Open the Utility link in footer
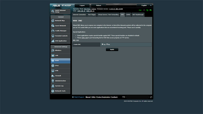The height and width of the screenshot is (114, 203). (x=93, y=97)
